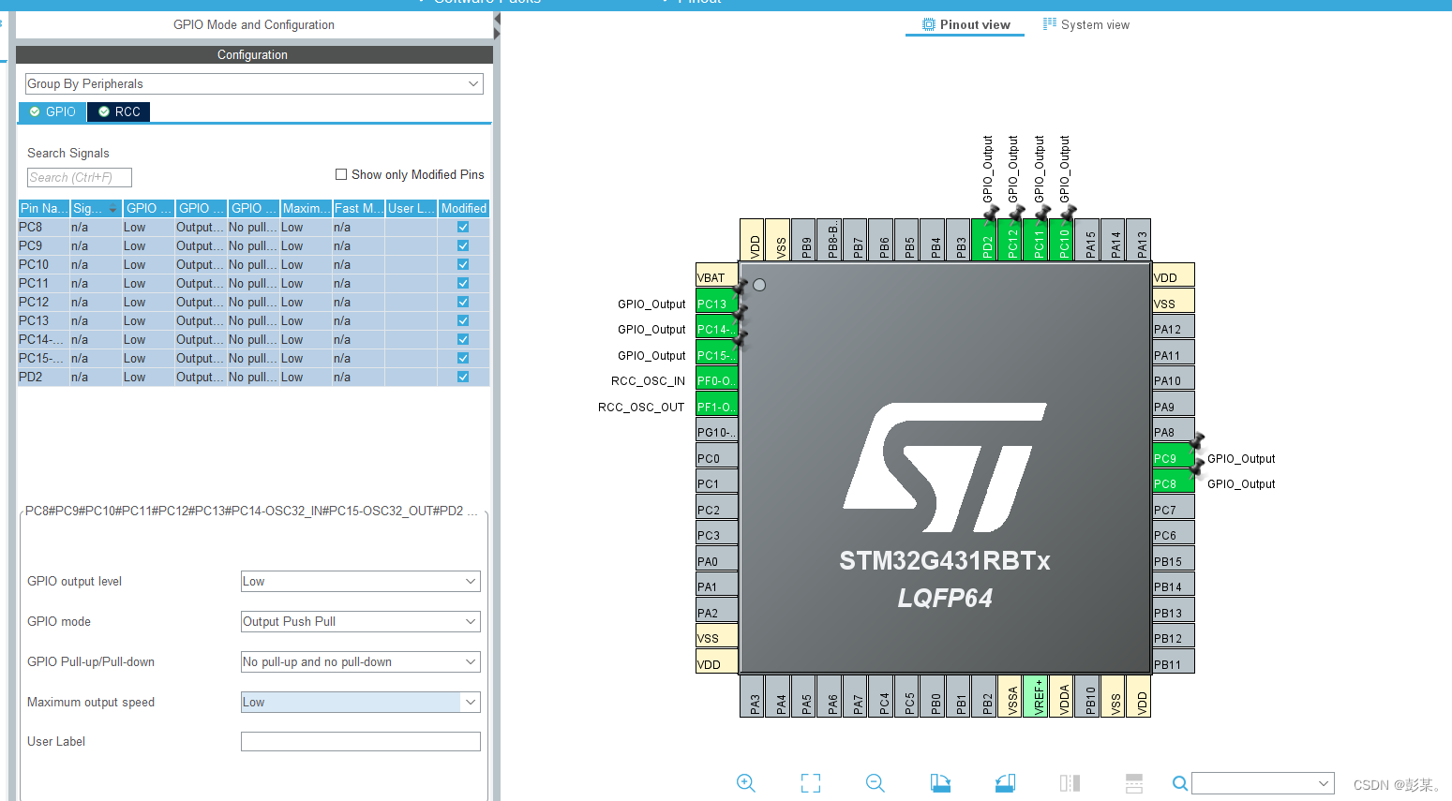Open the Group By Peripherals dropdown

point(254,83)
